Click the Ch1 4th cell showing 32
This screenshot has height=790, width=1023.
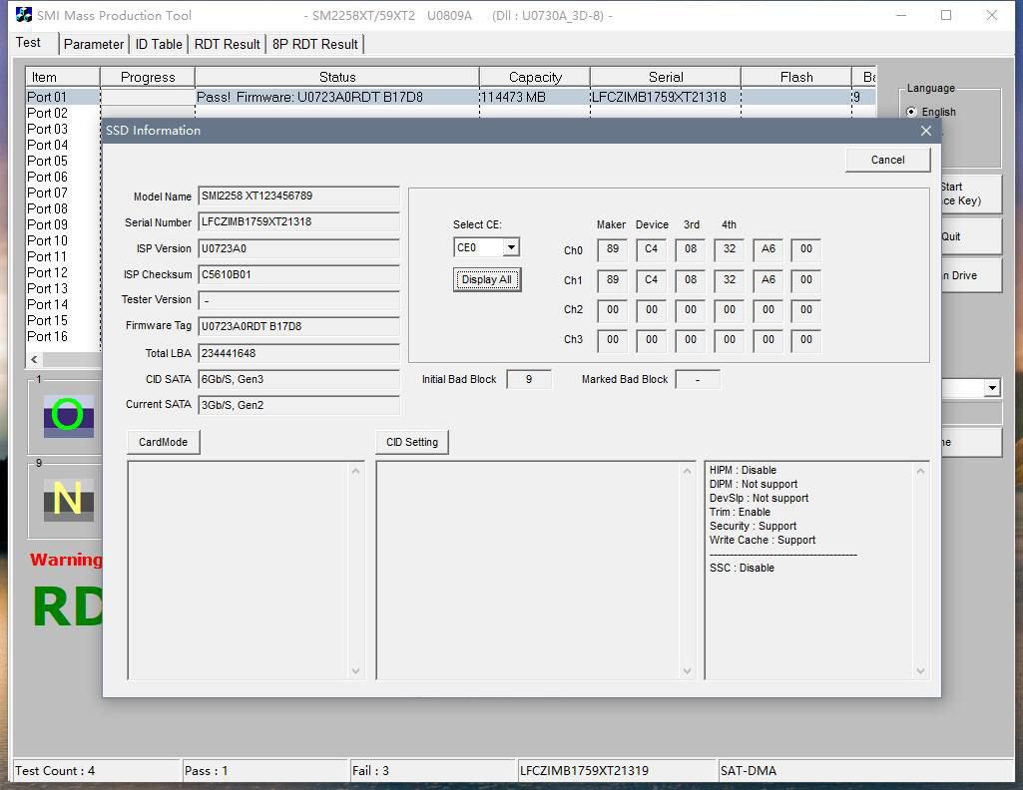(x=730, y=280)
